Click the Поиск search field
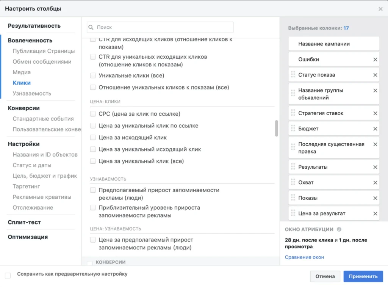Screen dimensions: 388x287 pyautogui.click(x=160, y=27)
